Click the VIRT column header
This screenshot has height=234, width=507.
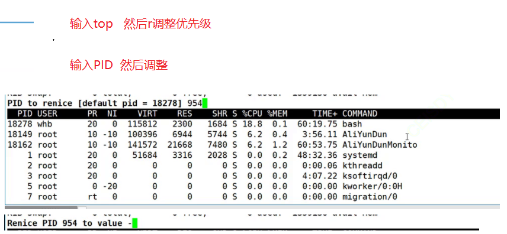[147, 113]
